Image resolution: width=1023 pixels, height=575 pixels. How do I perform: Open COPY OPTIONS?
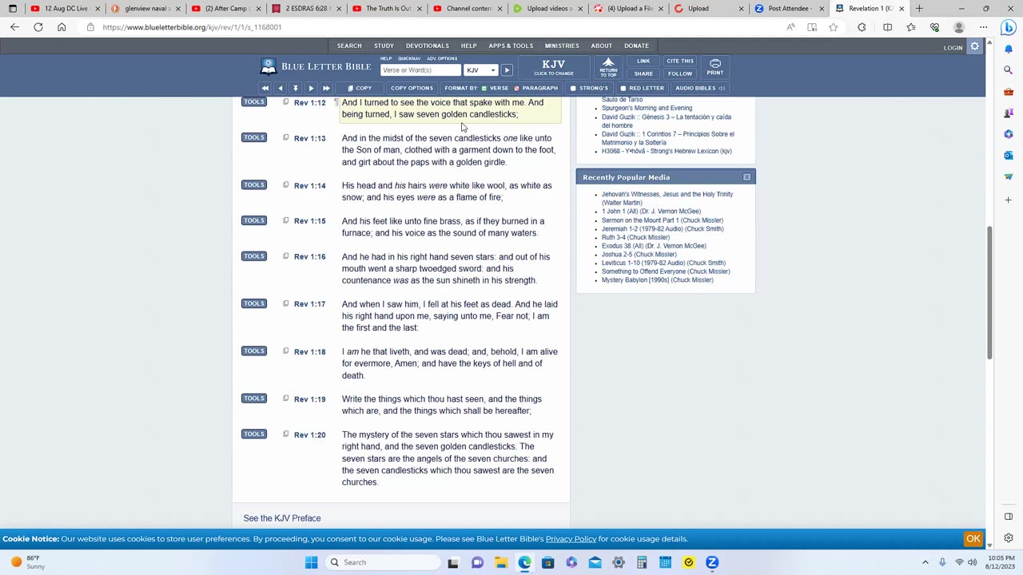click(x=412, y=88)
